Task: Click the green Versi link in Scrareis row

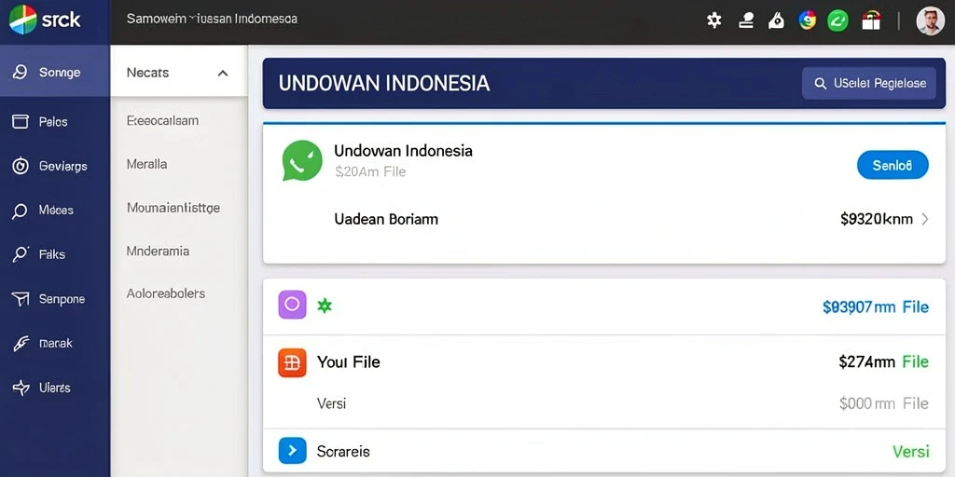Action: pos(911,452)
